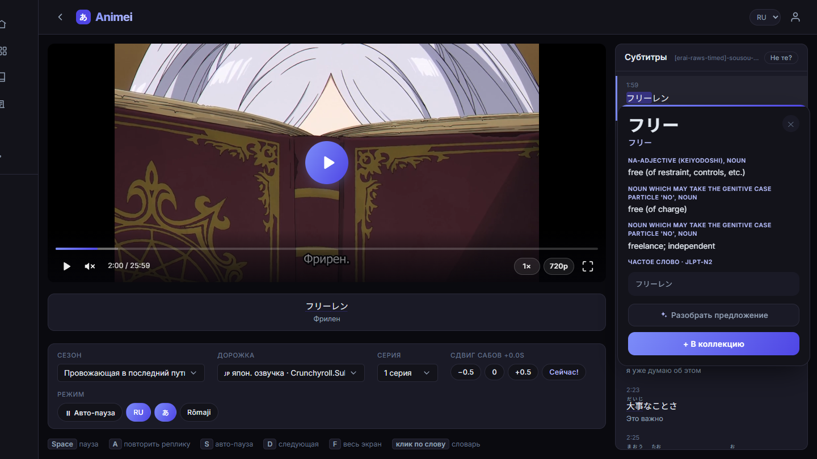Open the home icon in left sidebar
817x459 pixels.
tap(2, 24)
